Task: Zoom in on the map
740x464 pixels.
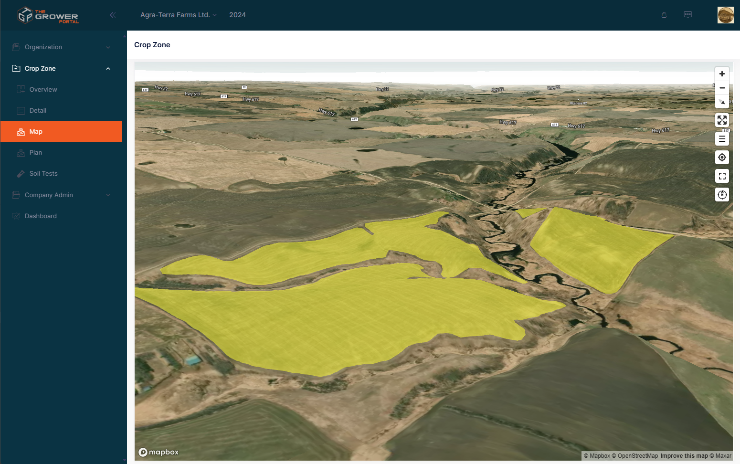Action: (722, 74)
